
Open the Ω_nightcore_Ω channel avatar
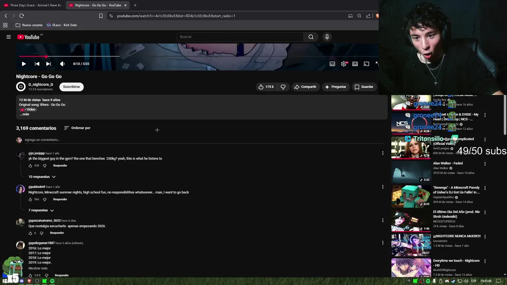pos(21,87)
